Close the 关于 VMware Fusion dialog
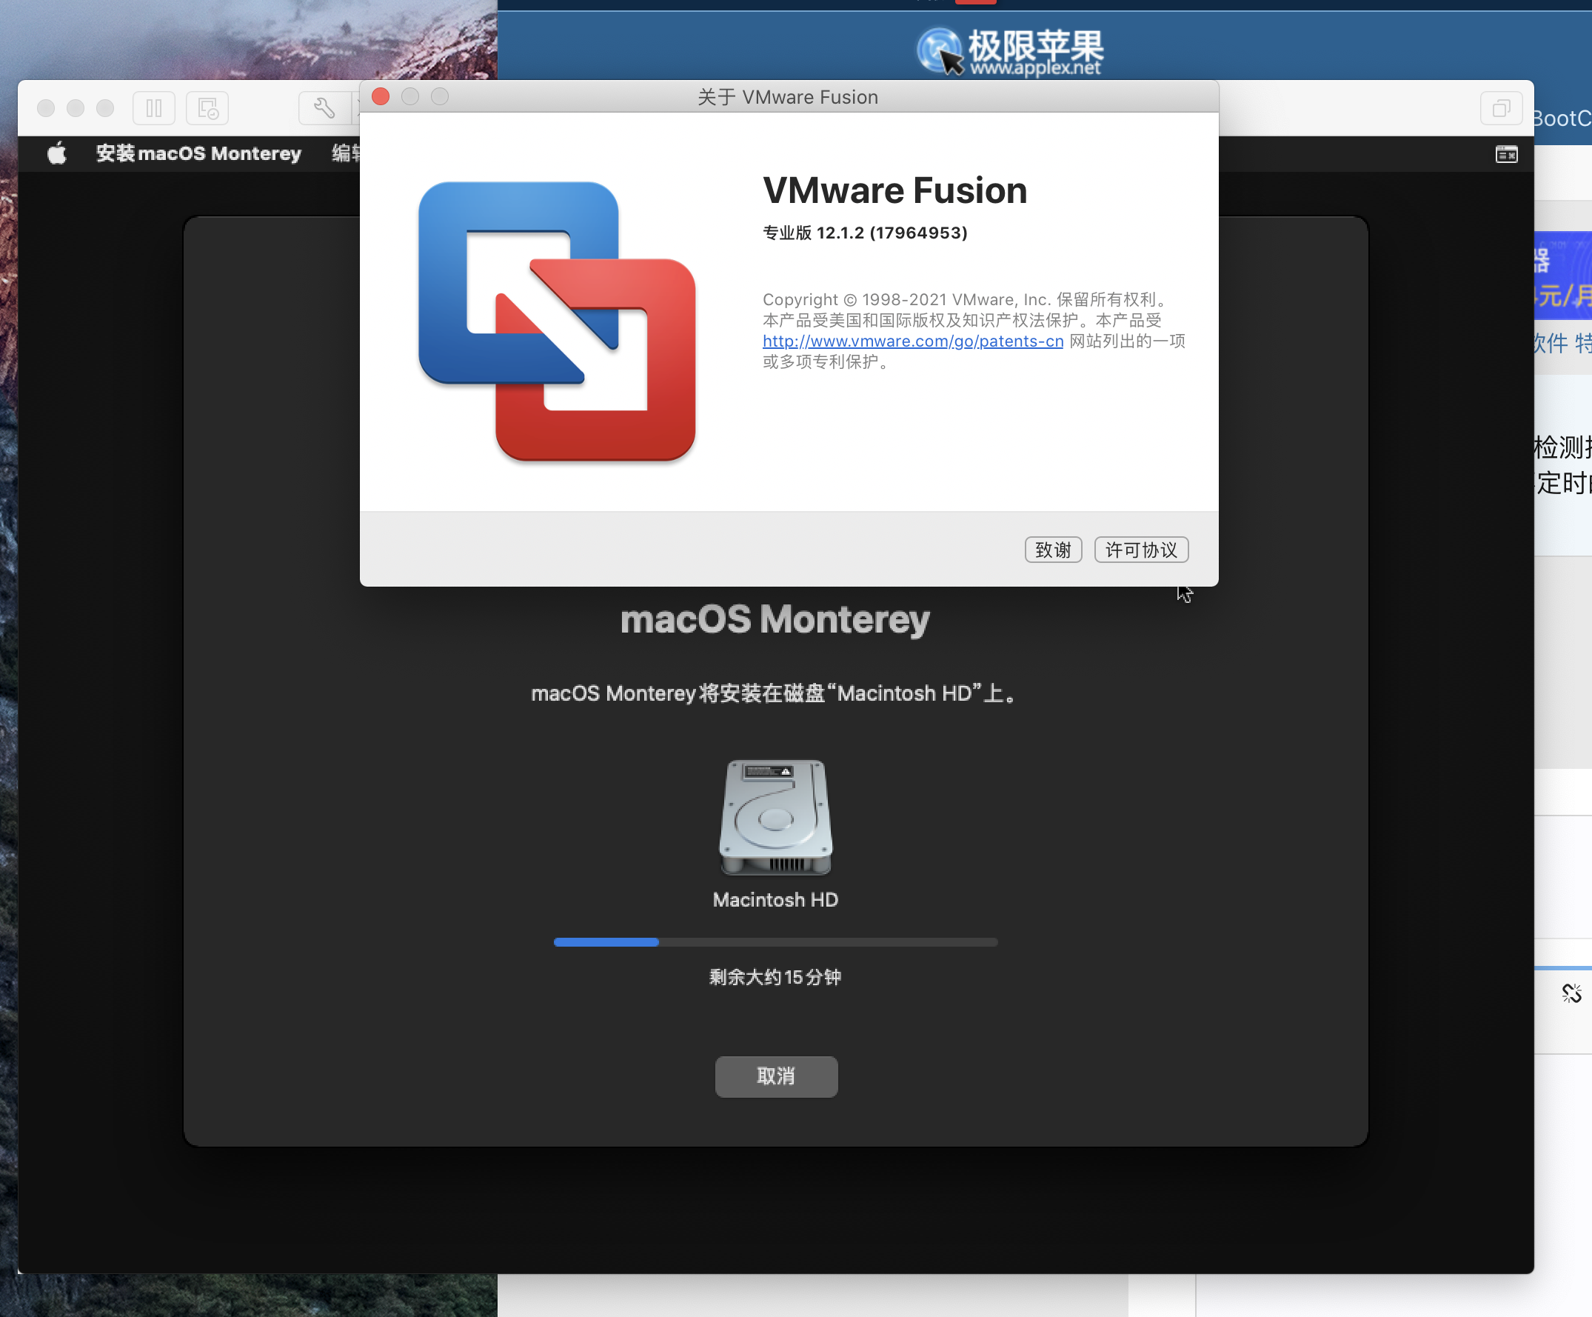Viewport: 1592px width, 1317px height. pyautogui.click(x=381, y=97)
